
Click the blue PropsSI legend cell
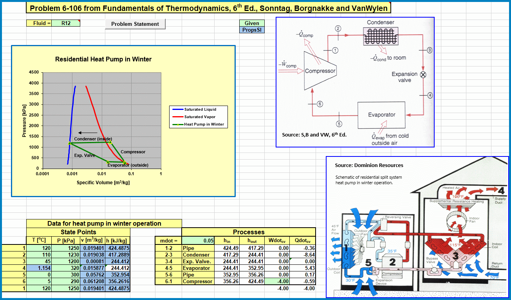(x=252, y=30)
